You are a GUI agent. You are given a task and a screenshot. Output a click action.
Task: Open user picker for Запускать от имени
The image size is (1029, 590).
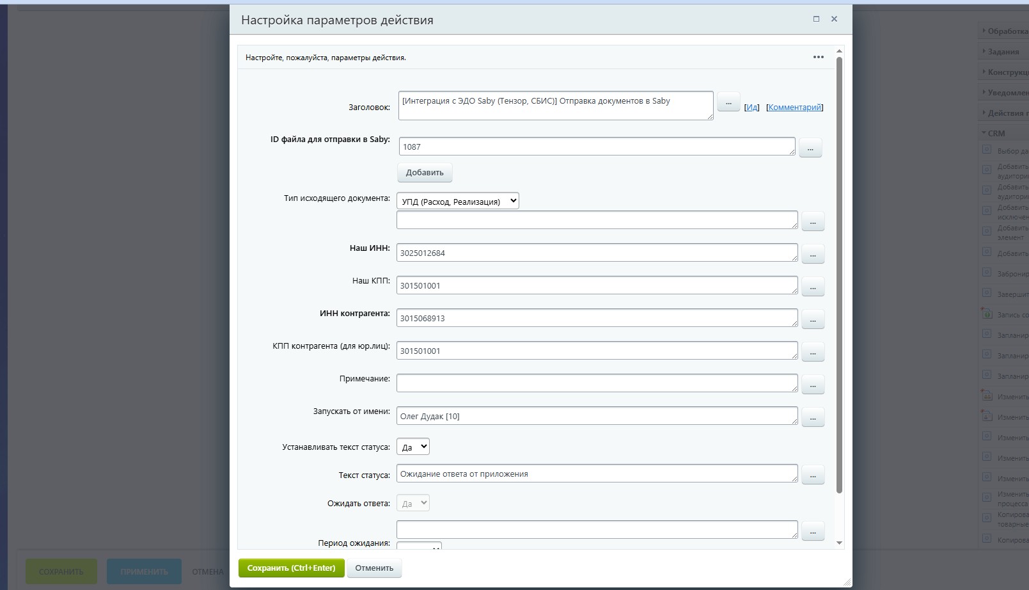pyautogui.click(x=813, y=417)
